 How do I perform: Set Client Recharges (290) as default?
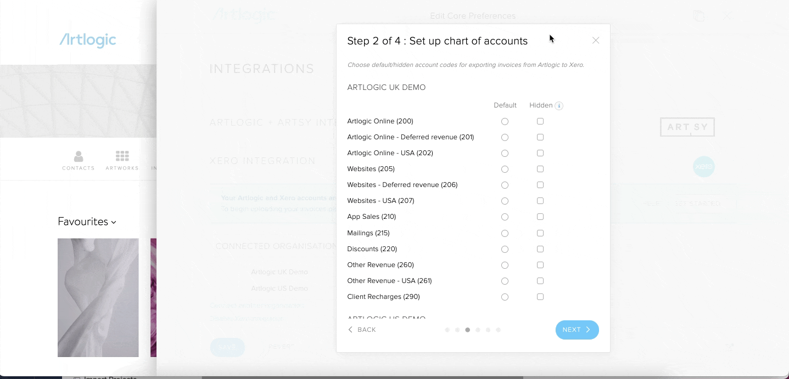[x=505, y=297]
